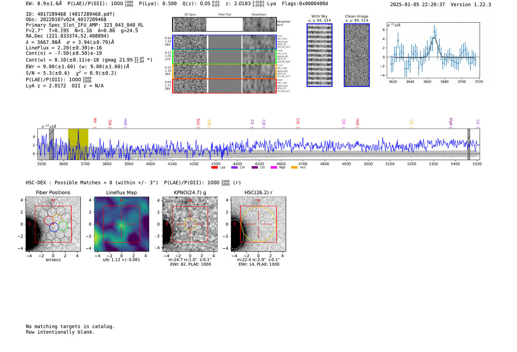517x352 pixels.
Task: Click the Primary Spec_Slot_IFU_AMP line
Action: coord(85,25)
